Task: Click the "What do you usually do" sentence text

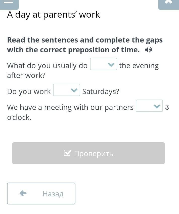Action: [47, 66]
